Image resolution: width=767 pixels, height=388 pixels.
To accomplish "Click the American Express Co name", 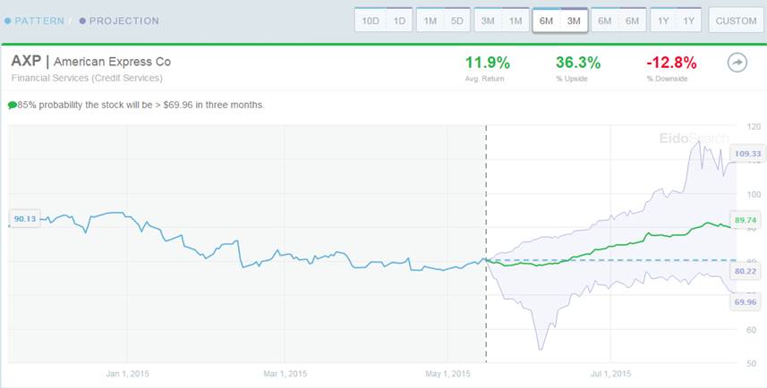I will [113, 62].
